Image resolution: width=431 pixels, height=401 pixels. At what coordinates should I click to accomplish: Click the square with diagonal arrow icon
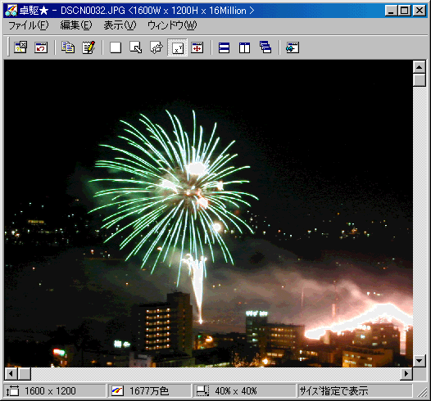pyautogui.click(x=136, y=47)
